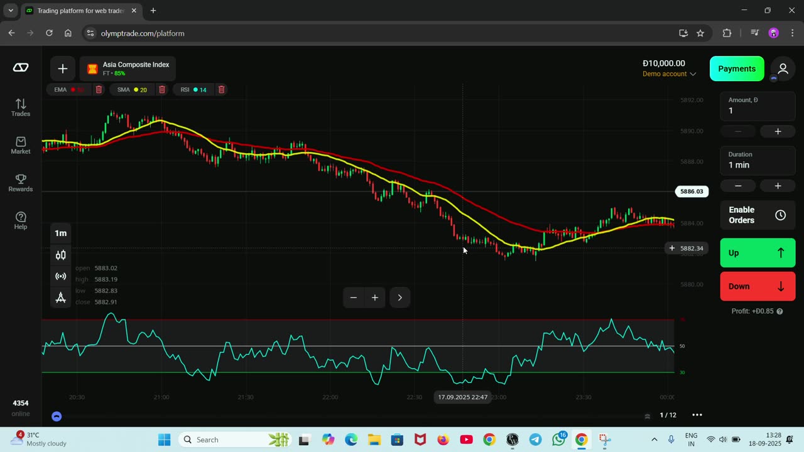
Task: Open the Chrome three-dot menu
Action: click(x=791, y=33)
